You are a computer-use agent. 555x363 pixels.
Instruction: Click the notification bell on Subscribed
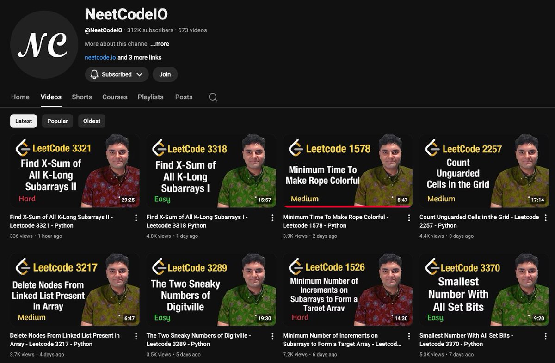[x=94, y=74]
